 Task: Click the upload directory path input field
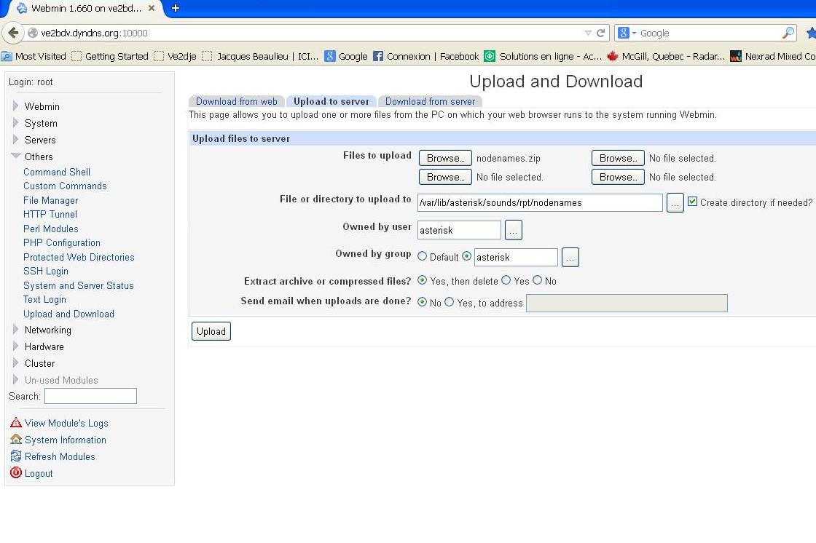click(539, 202)
